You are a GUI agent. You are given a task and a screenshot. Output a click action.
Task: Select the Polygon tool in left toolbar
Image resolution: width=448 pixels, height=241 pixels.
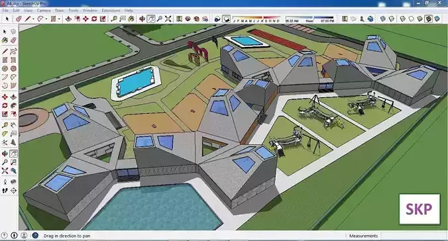point(13,69)
